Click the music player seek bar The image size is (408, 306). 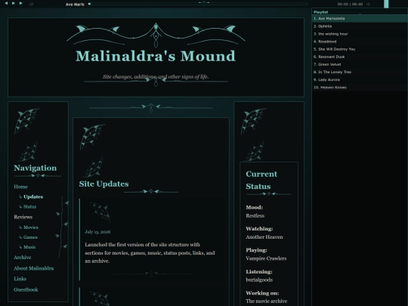pyautogui.click(x=198, y=4)
